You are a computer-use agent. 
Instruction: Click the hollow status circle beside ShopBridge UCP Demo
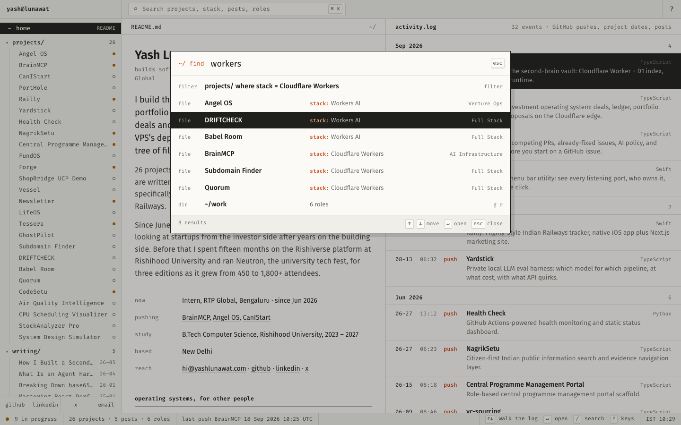click(x=114, y=178)
